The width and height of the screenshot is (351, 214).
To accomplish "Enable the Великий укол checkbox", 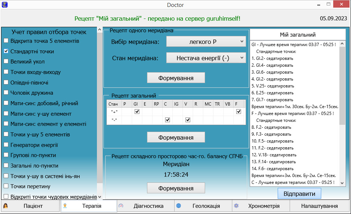I will point(6,62).
